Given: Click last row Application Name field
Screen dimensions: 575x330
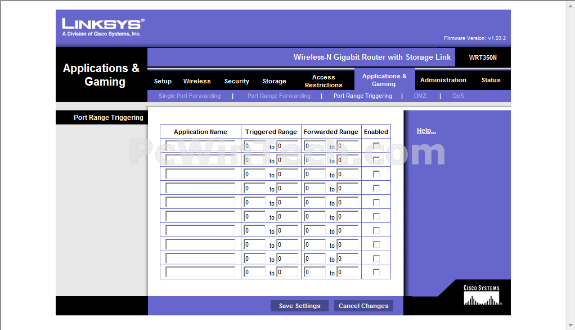Looking at the screenshot, I should coord(200,271).
